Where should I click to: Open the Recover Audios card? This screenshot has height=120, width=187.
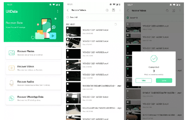pyautogui.click(x=34, y=83)
